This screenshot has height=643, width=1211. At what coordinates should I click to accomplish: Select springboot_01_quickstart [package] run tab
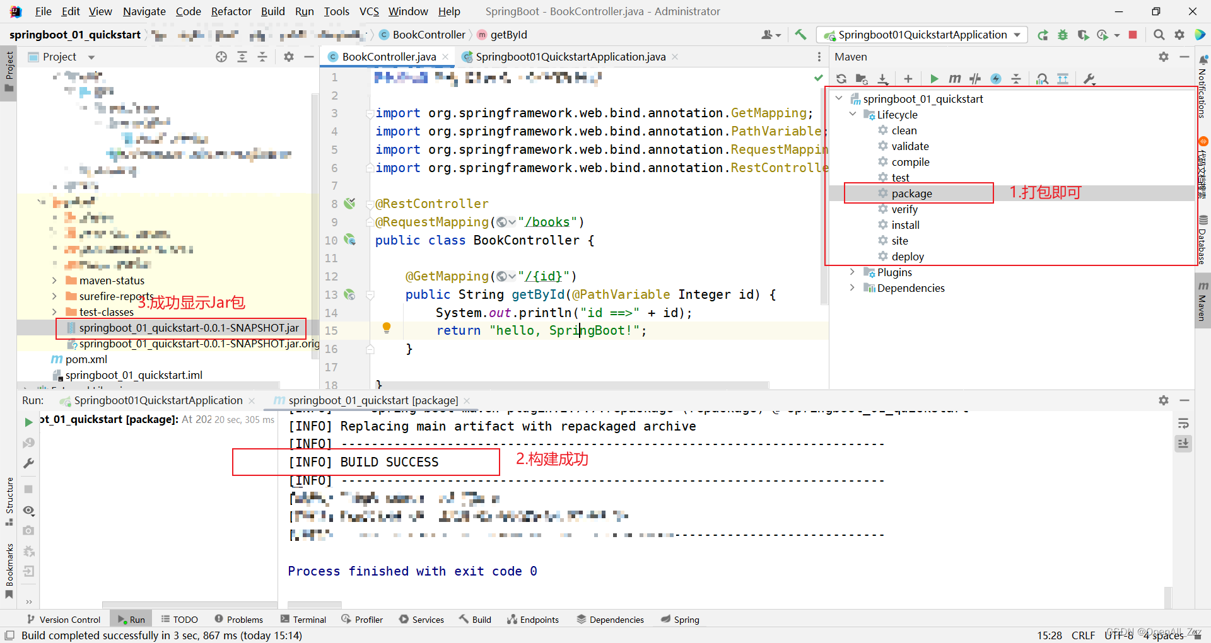[x=373, y=400]
